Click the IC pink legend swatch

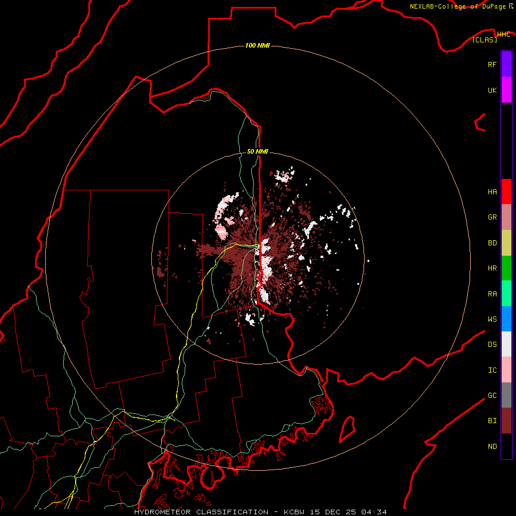(506, 370)
